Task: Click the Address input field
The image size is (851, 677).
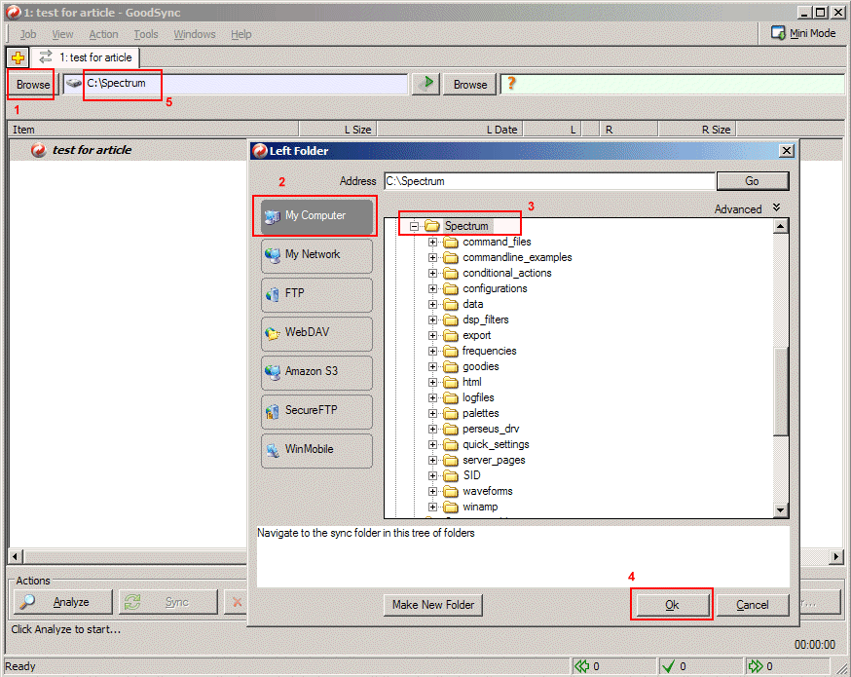Action: [x=549, y=181]
